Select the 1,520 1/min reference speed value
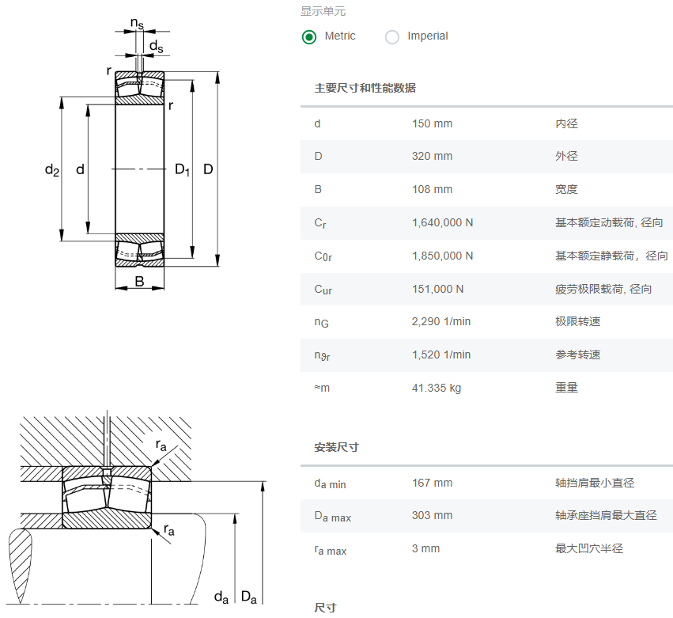This screenshot has width=673, height=618. [x=441, y=354]
